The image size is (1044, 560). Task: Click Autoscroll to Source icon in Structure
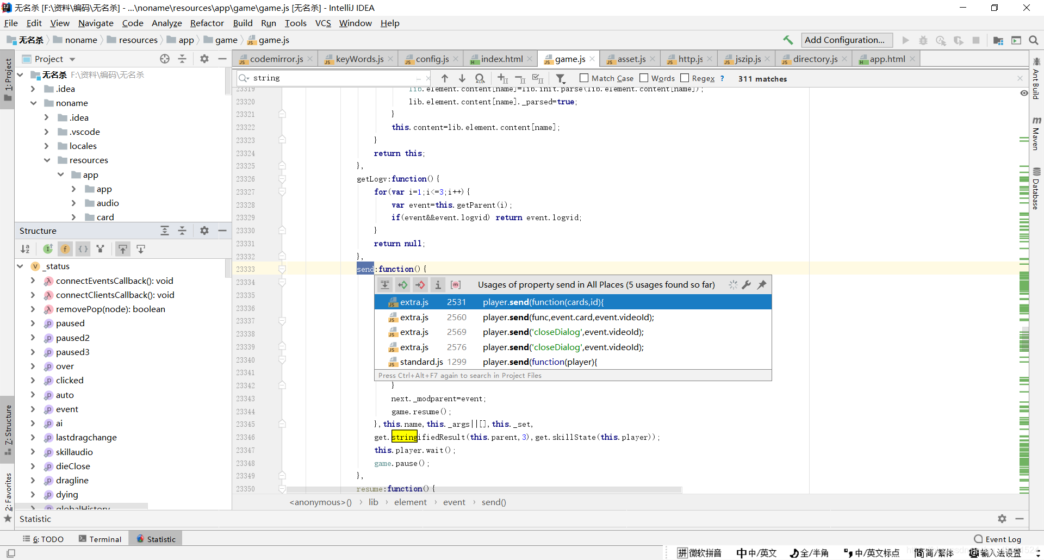click(x=123, y=249)
